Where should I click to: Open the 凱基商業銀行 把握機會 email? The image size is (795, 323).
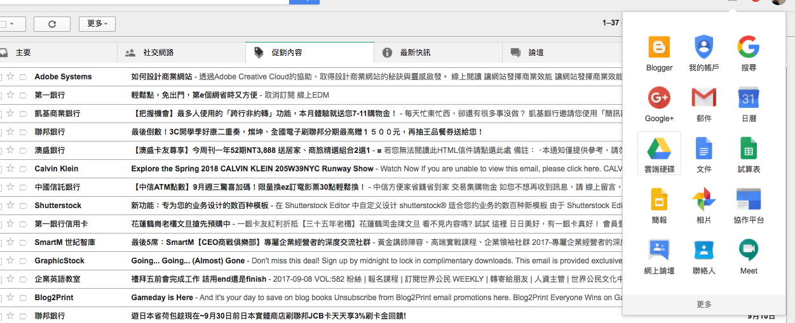tap(311, 114)
